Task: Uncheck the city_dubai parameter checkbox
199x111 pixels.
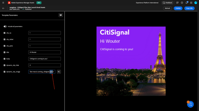Action: (5, 39)
